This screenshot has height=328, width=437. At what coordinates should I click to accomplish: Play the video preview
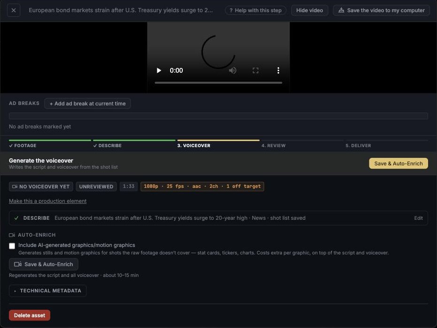click(159, 70)
